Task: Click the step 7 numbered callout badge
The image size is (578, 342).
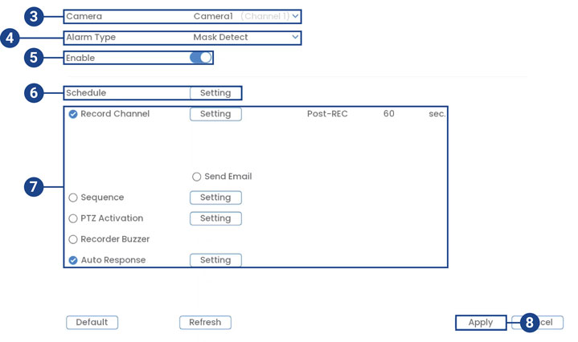Action: click(x=33, y=186)
